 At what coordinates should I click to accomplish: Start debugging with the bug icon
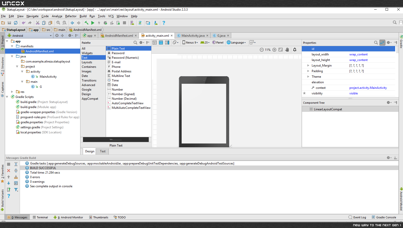pyautogui.click(x=105, y=23)
